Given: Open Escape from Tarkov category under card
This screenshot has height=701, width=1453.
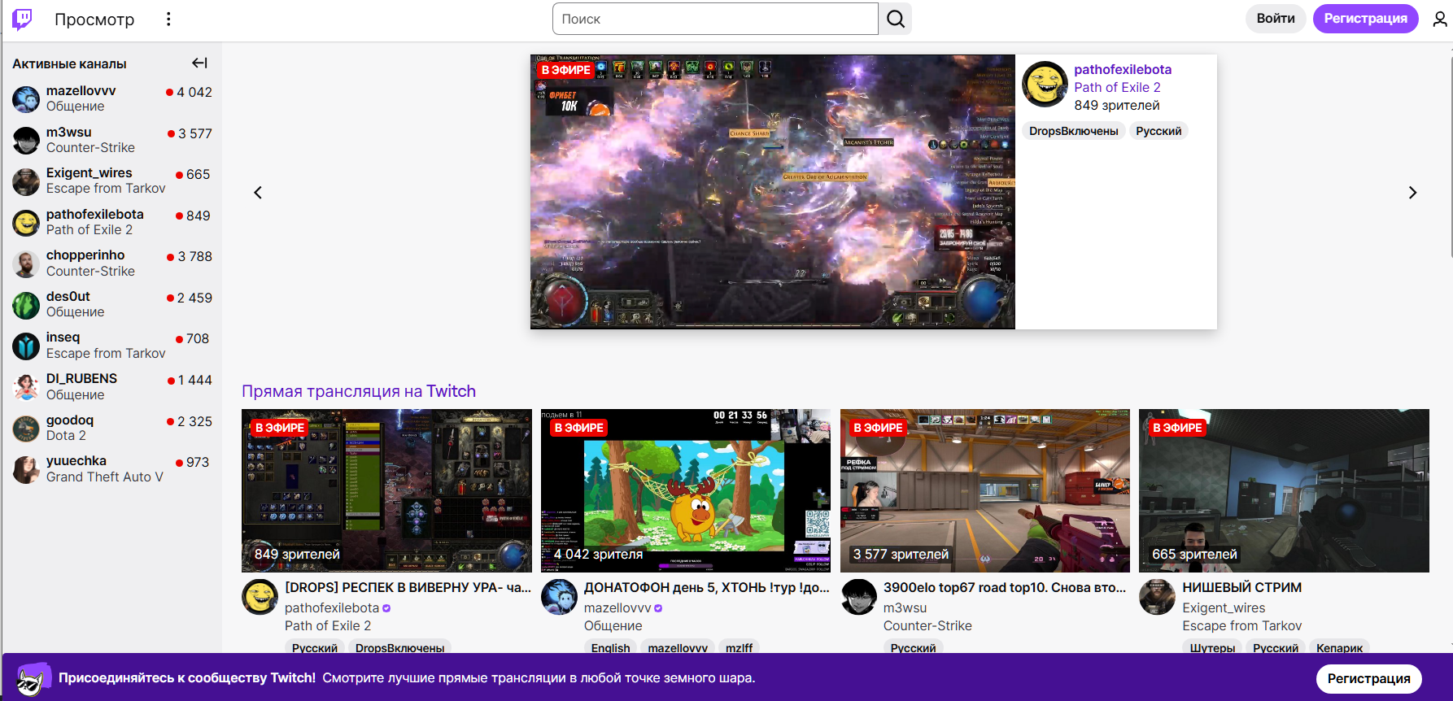Looking at the screenshot, I should click(1241, 625).
